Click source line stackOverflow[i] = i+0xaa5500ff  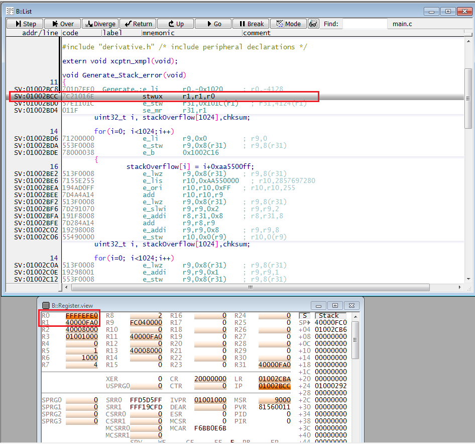point(190,166)
